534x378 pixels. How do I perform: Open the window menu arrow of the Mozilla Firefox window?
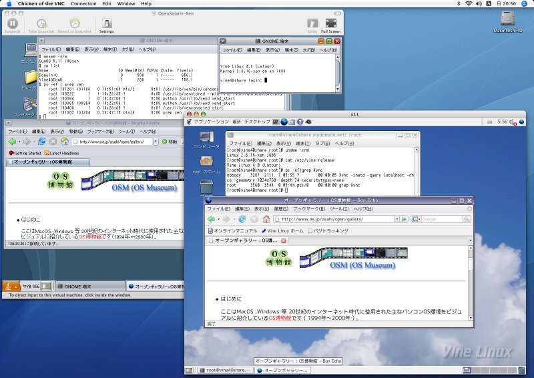point(9,123)
